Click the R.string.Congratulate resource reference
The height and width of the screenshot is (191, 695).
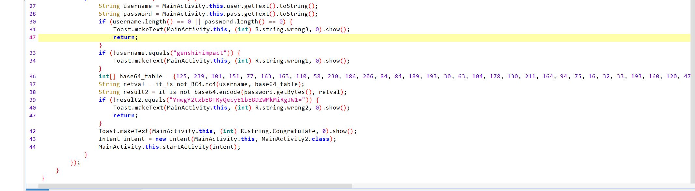pos(278,131)
